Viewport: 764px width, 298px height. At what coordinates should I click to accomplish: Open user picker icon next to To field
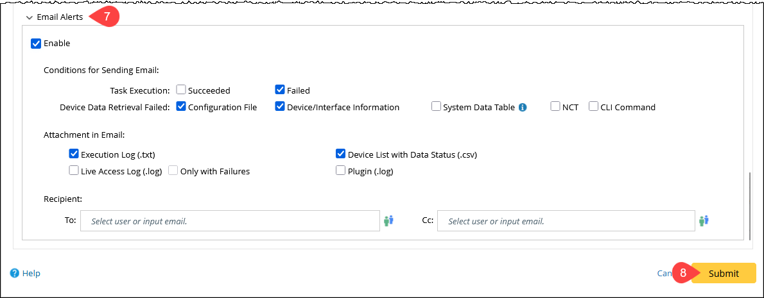point(388,220)
